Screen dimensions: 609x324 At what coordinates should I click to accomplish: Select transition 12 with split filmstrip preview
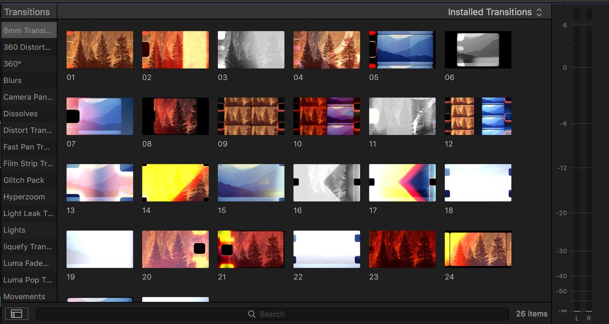478,116
